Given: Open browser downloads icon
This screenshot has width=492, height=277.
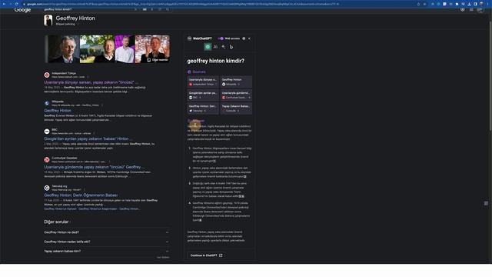Looking at the screenshot, I should 469,4.
